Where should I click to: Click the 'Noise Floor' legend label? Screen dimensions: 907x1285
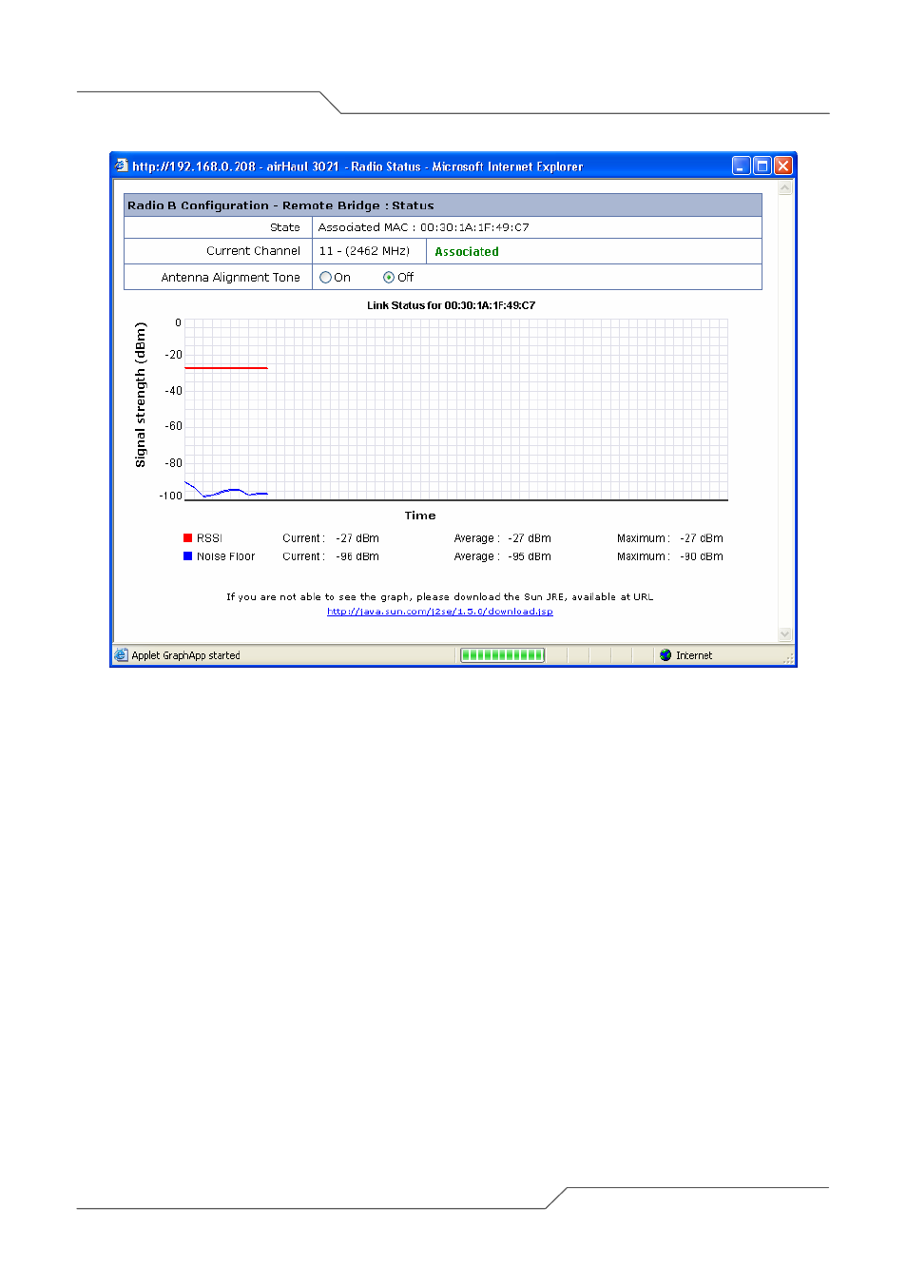226,556
